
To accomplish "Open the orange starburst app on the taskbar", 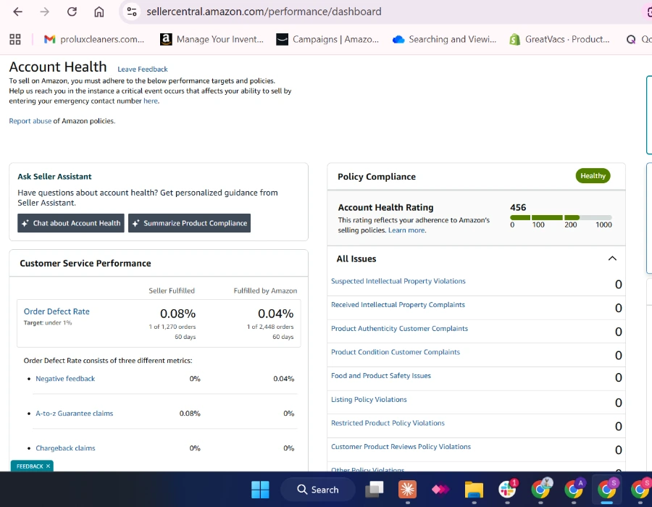I will 407,490.
